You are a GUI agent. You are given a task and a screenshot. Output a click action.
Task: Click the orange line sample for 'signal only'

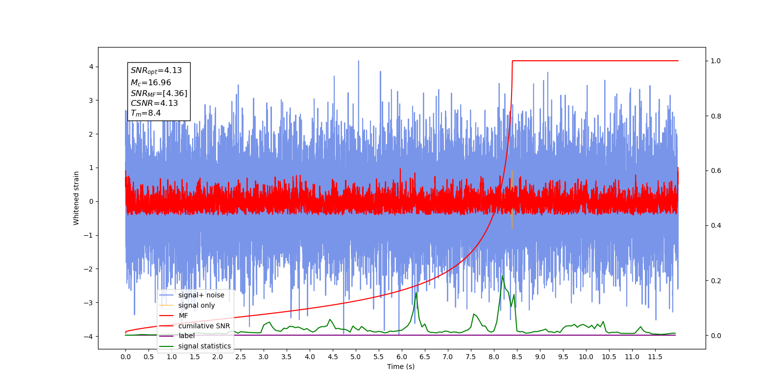click(x=167, y=305)
